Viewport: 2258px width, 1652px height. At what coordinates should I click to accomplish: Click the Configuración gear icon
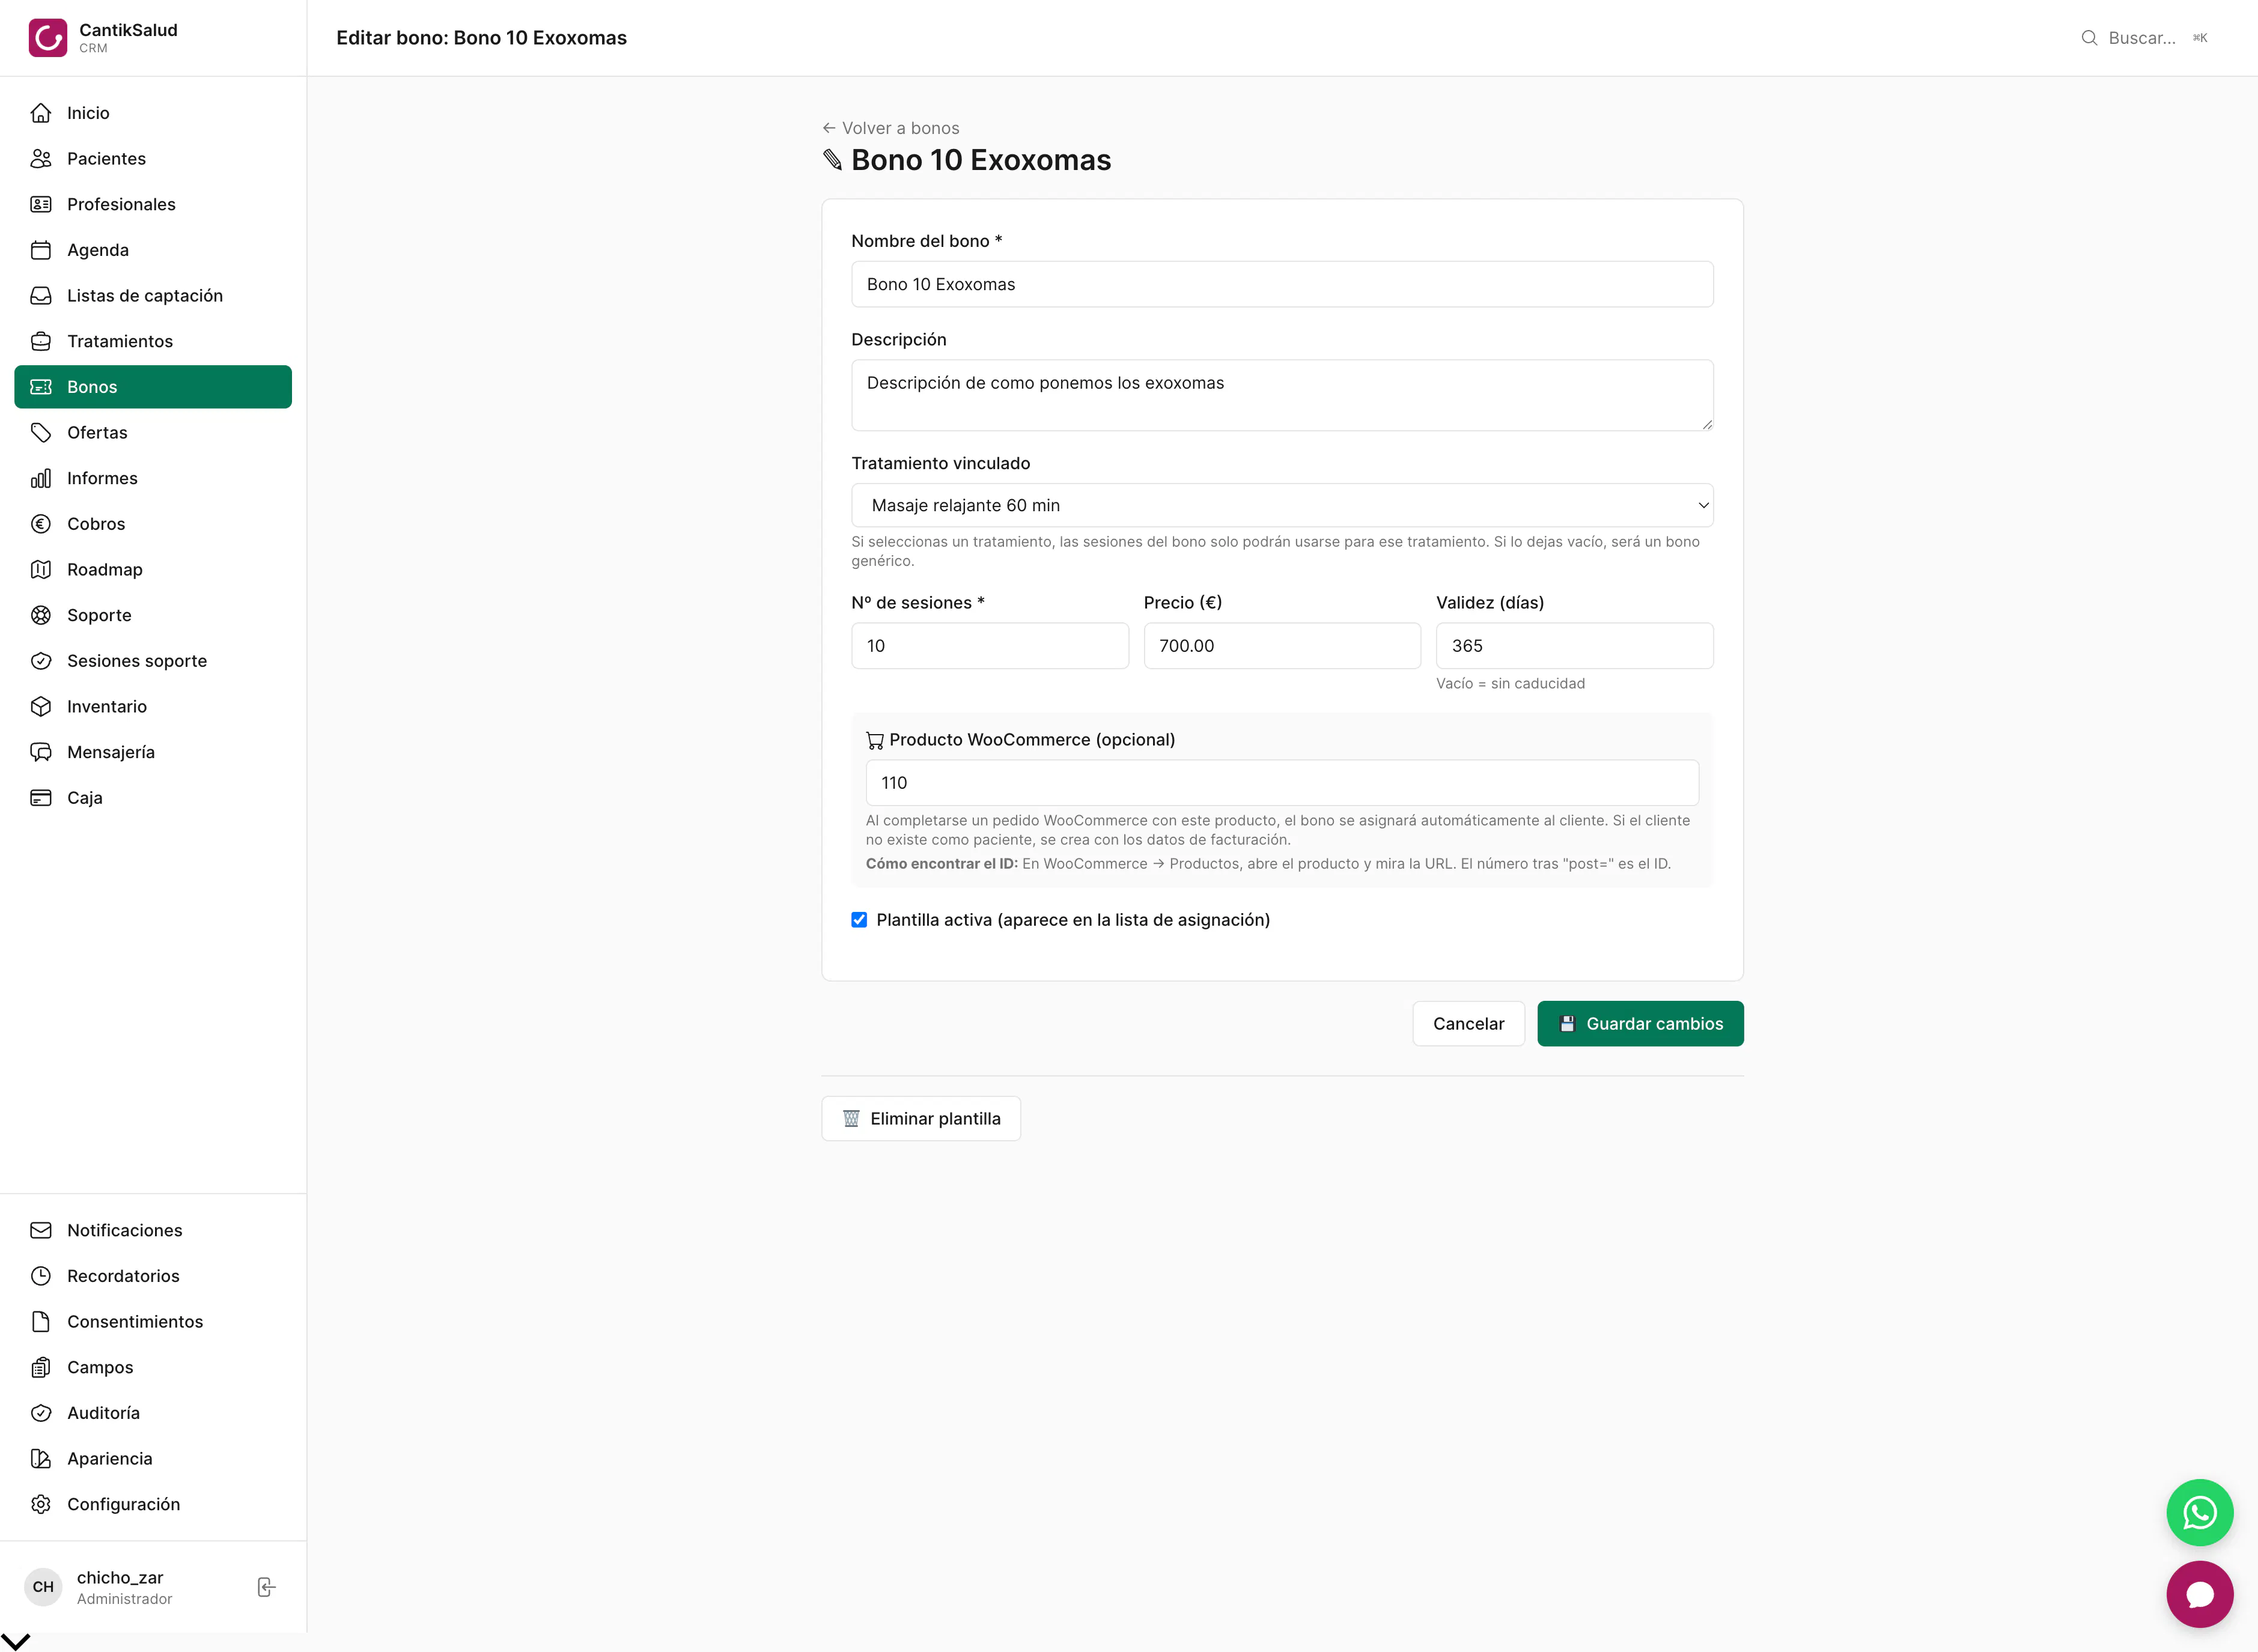[41, 1504]
